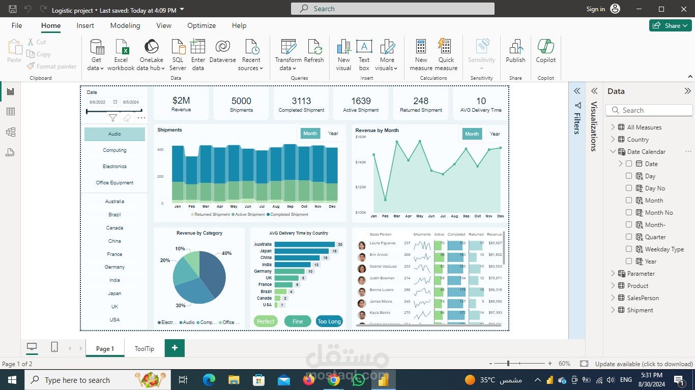This screenshot has height=390, width=695.
Task: Switch to the ToolTip page tab
Action: (x=144, y=348)
